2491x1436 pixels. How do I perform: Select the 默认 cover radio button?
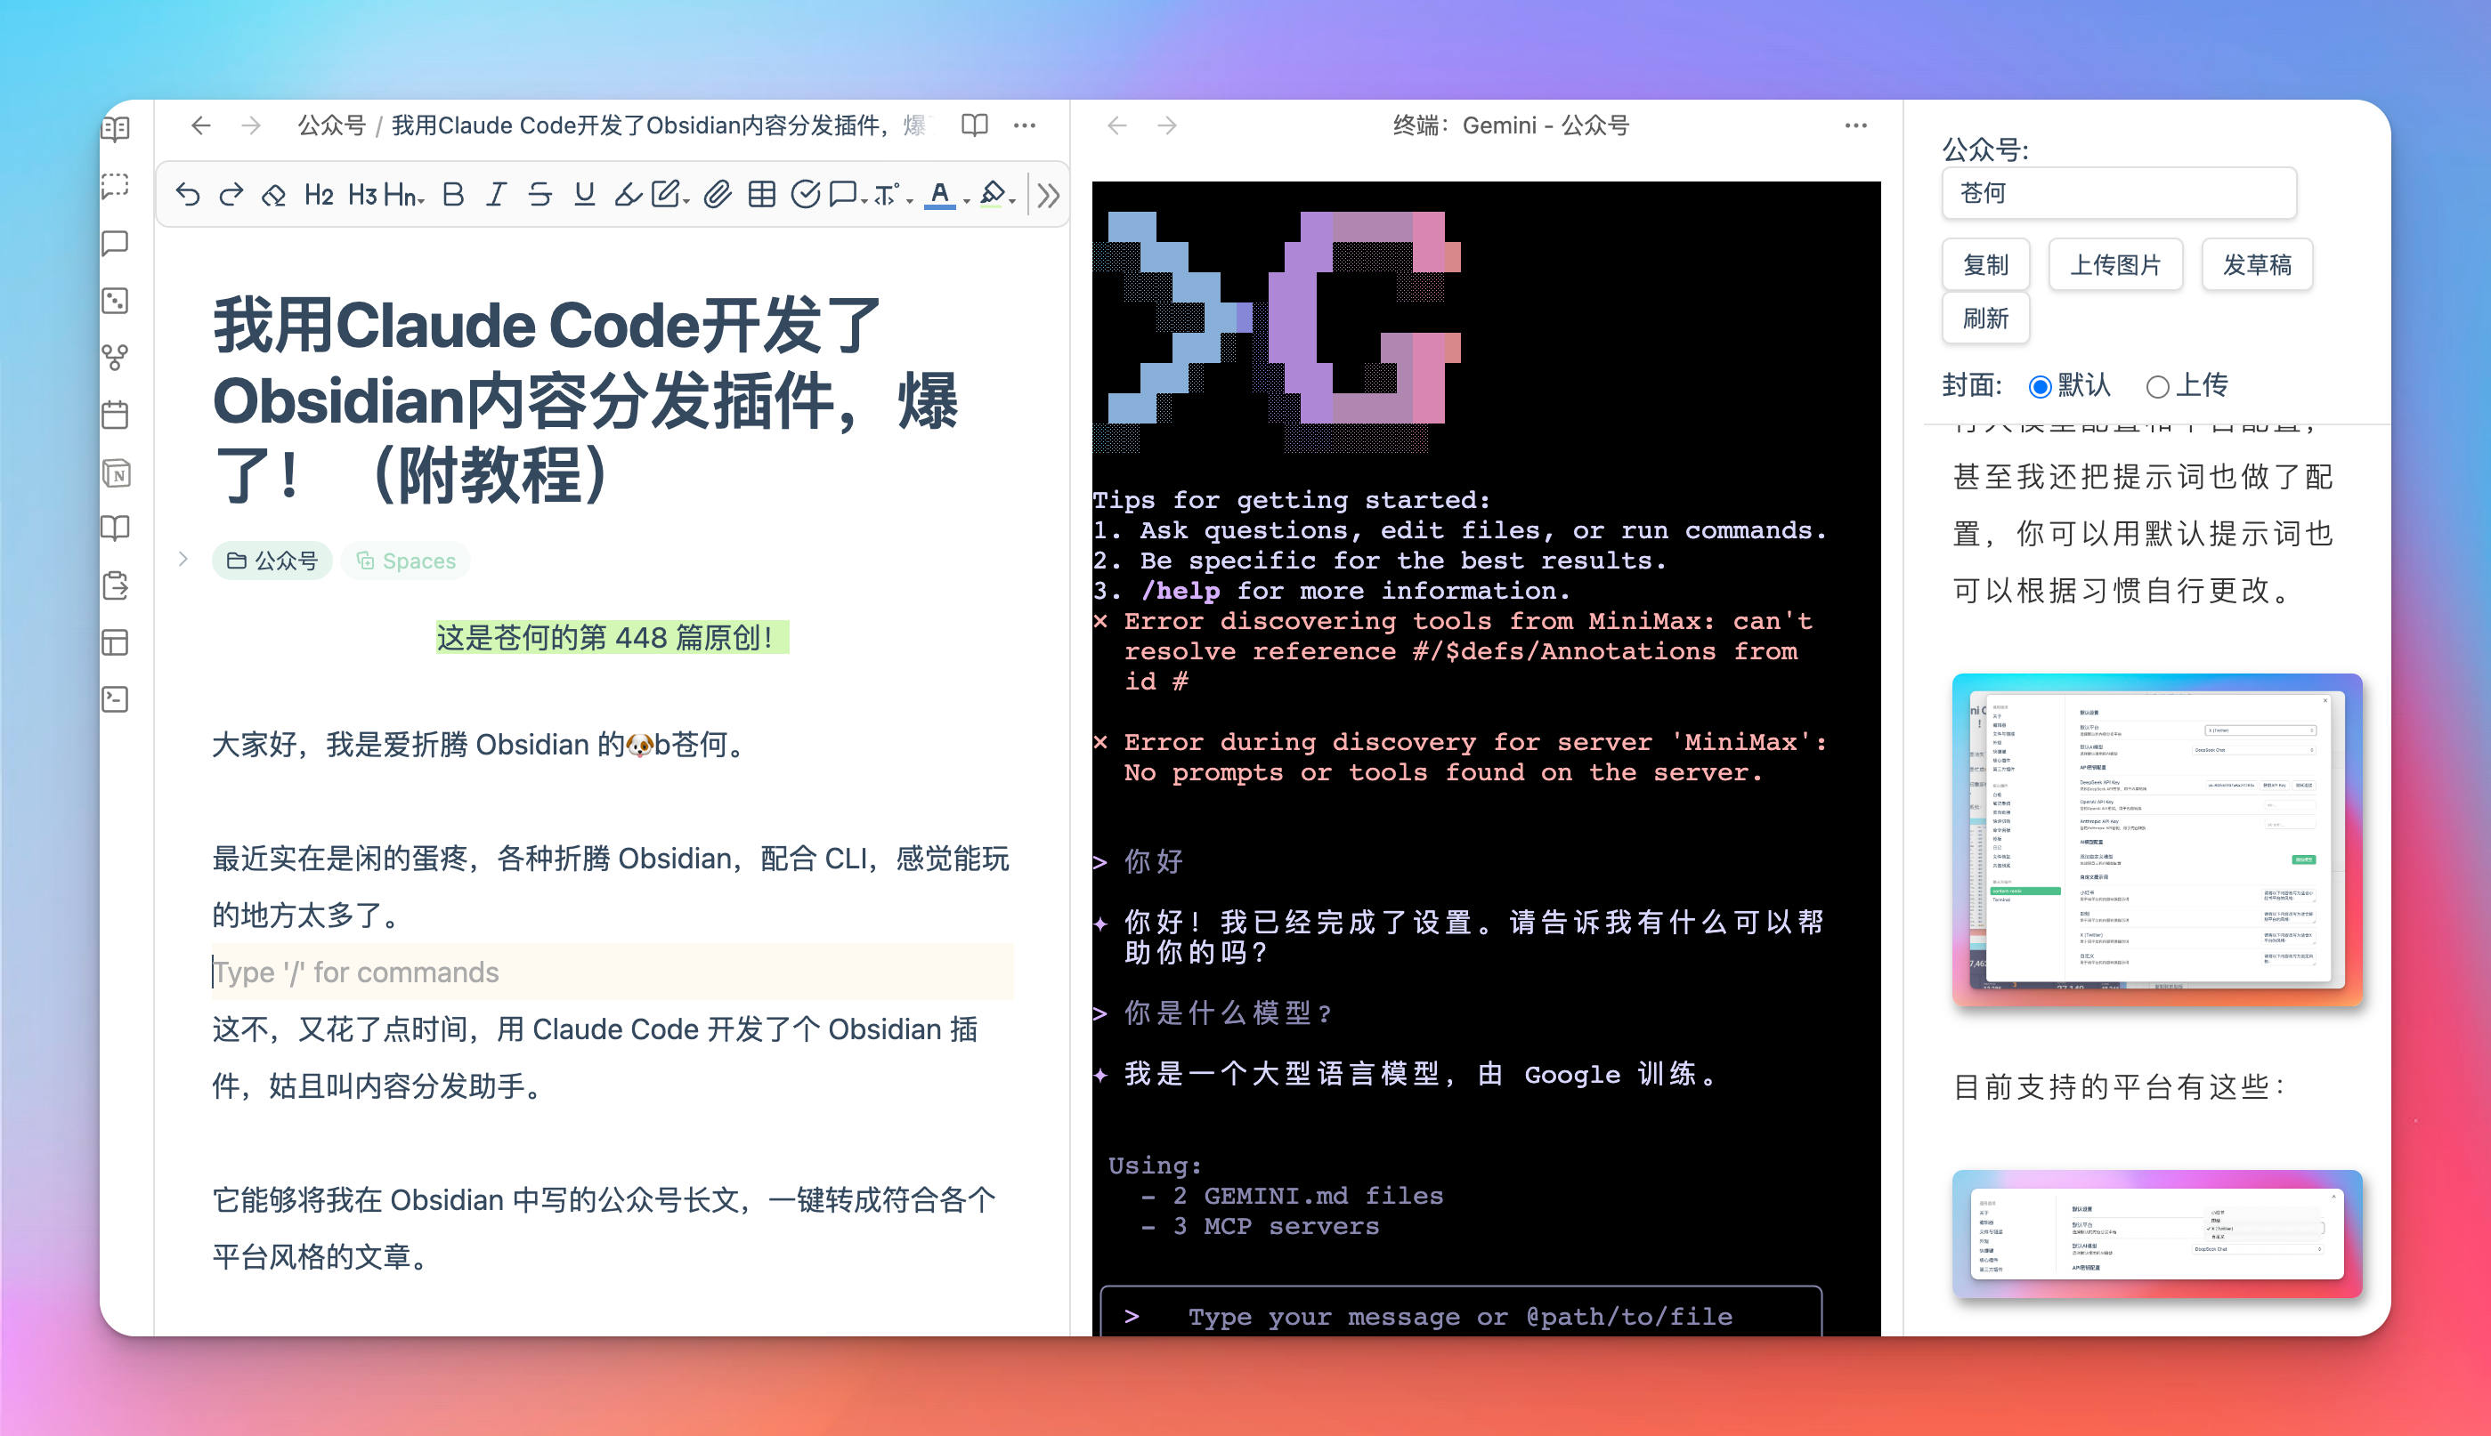click(2039, 387)
